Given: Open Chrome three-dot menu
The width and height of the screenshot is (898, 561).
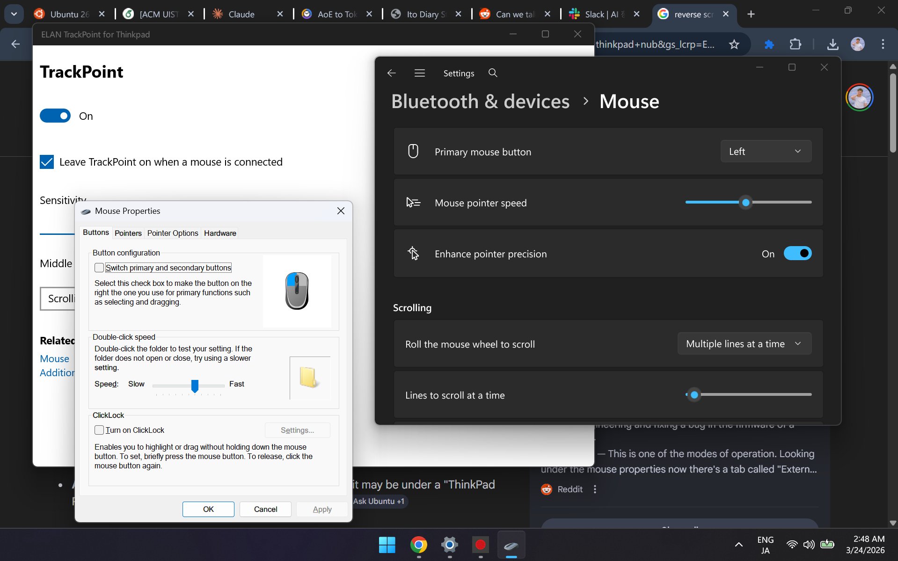Looking at the screenshot, I should tap(883, 44).
